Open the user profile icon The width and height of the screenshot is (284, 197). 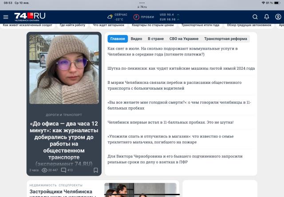pyautogui.click(x=278, y=17)
